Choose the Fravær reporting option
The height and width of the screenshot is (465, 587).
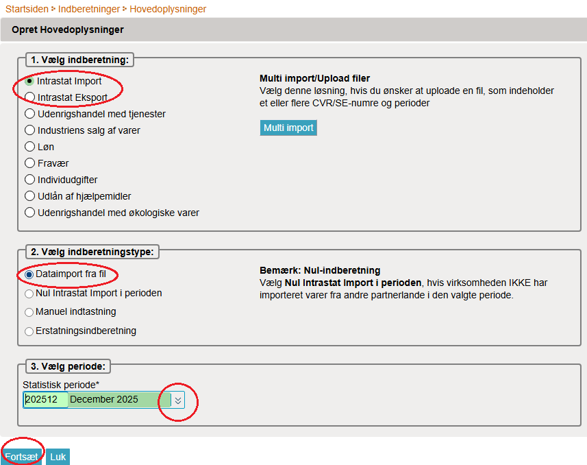[30, 163]
